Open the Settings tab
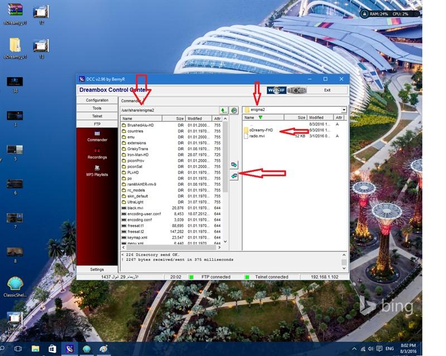Image resolution: width=446 pixels, height=356 pixels. 97,269
